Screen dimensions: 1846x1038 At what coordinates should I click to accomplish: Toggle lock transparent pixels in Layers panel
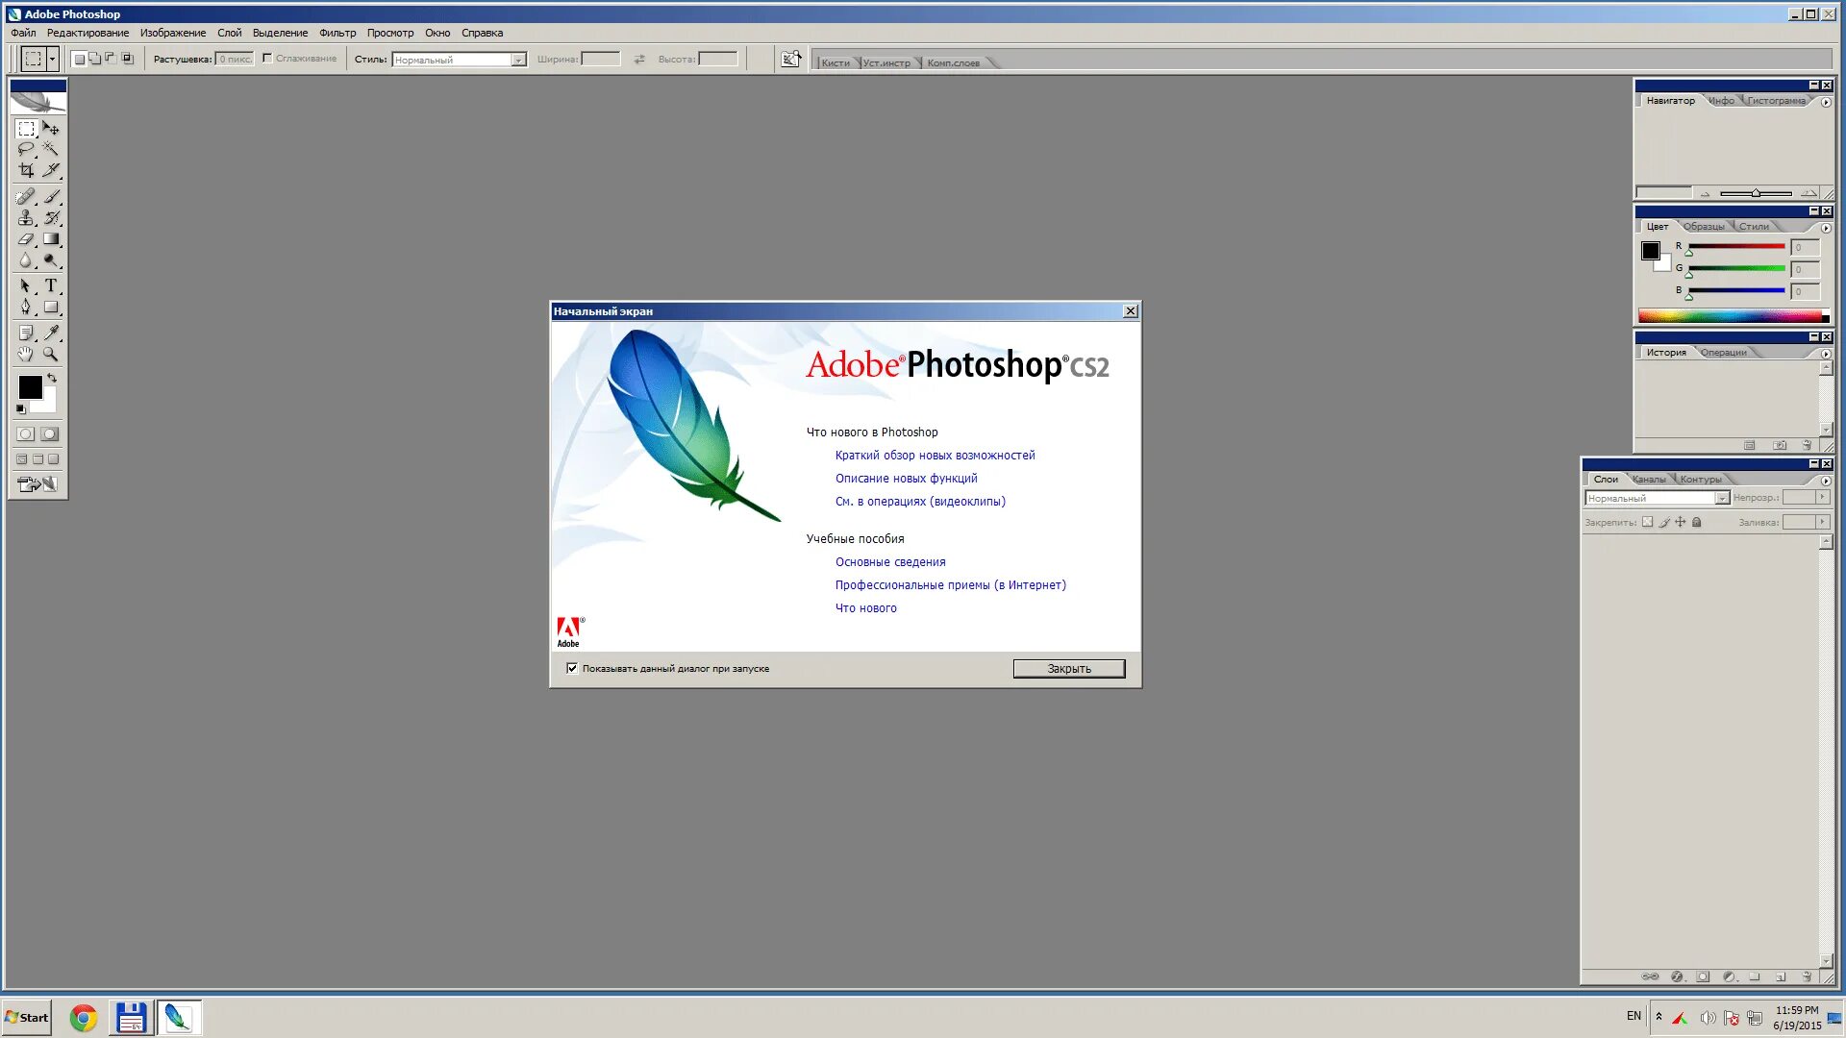1647,522
